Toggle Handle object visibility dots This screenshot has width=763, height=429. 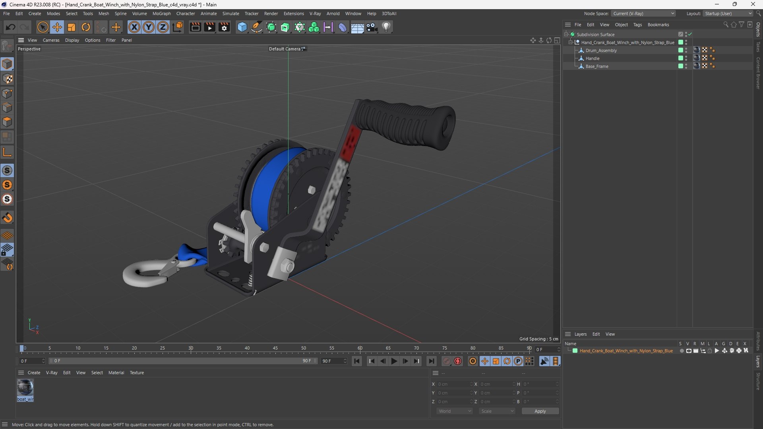686,58
